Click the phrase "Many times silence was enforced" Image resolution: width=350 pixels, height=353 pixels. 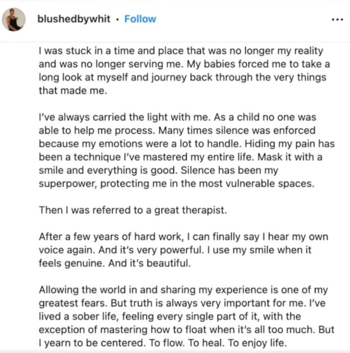tap(237, 131)
